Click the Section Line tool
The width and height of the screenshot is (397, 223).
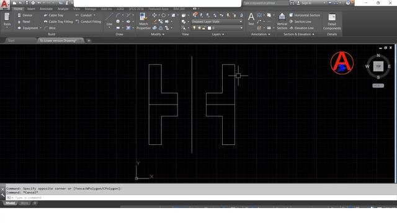[300, 22]
